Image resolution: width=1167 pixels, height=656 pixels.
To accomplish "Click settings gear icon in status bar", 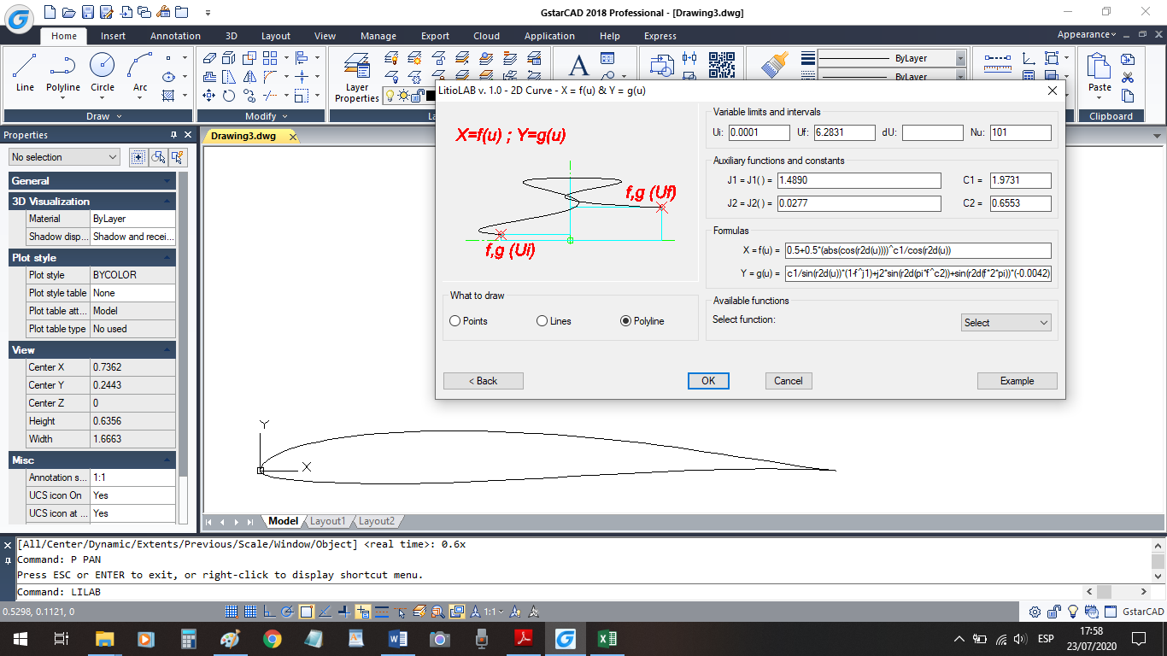I will pos(1035,612).
